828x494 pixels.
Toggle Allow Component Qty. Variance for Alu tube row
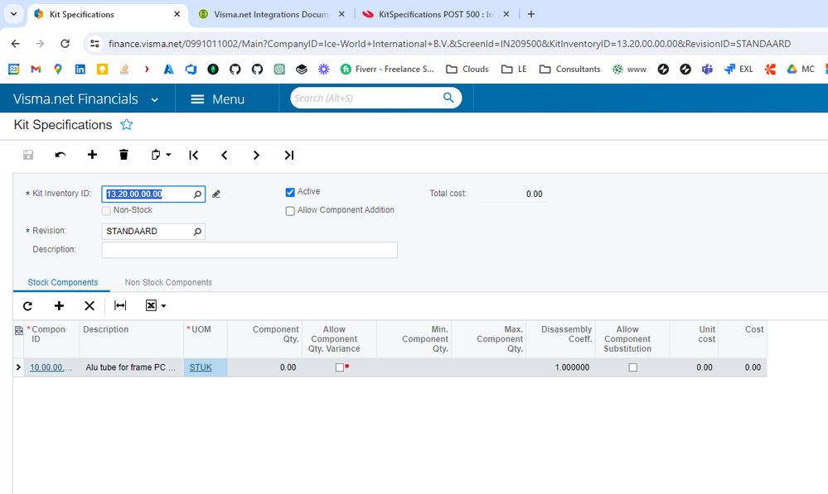(x=340, y=367)
